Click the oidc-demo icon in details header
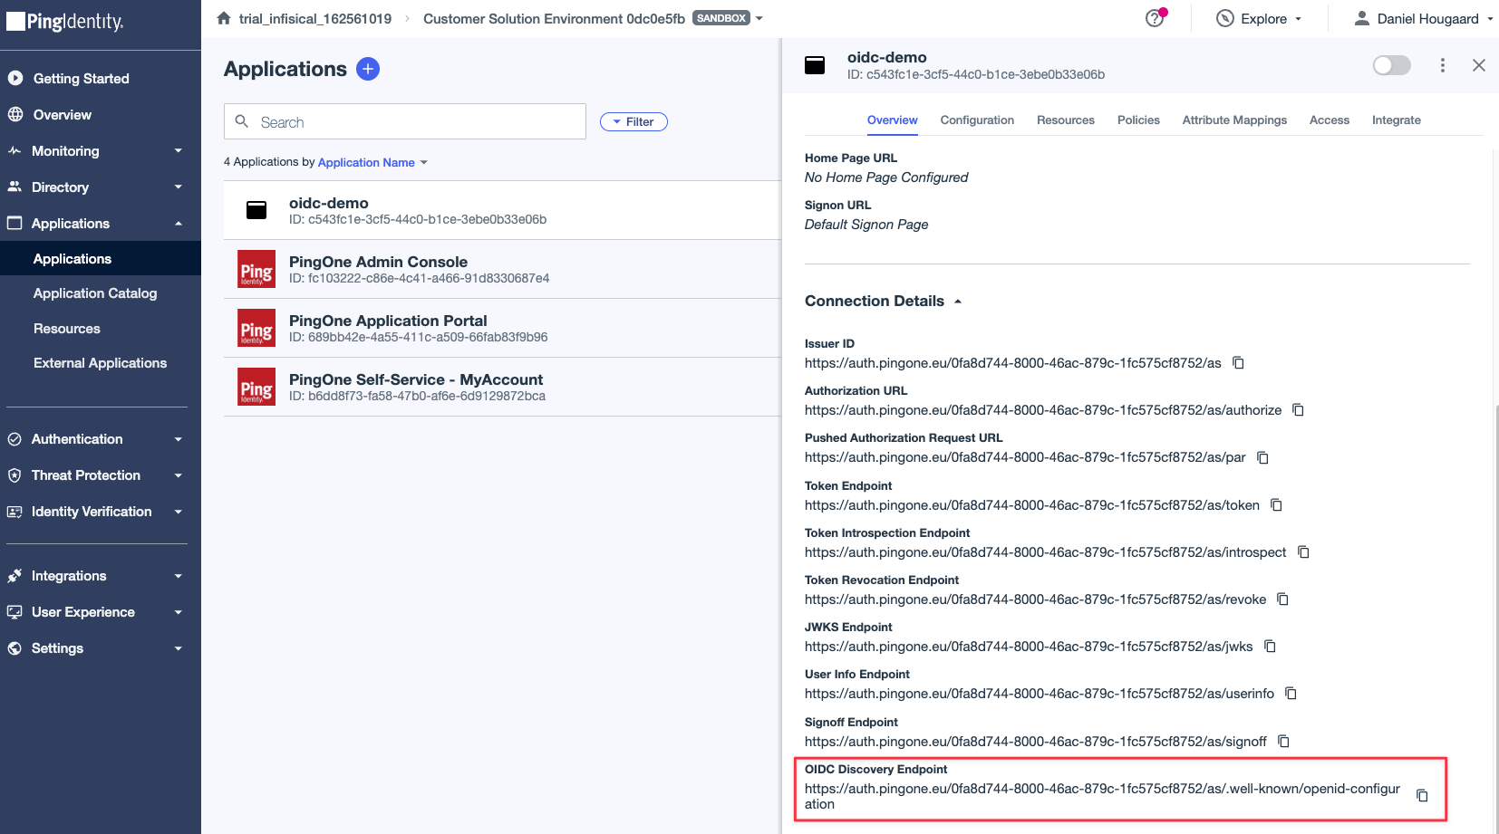Screen dimensions: 1499x834 (x=815, y=65)
